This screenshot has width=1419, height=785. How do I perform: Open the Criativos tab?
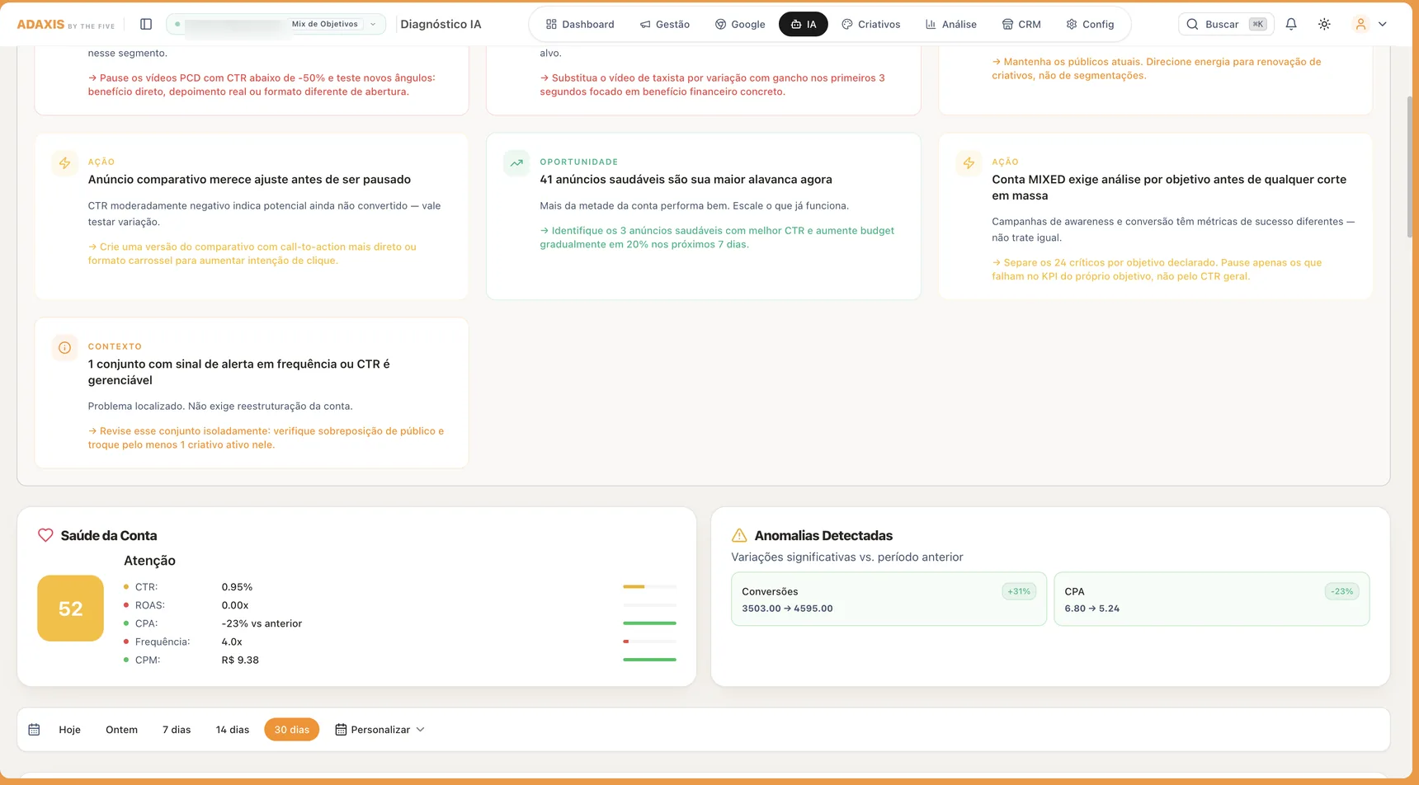(x=870, y=24)
